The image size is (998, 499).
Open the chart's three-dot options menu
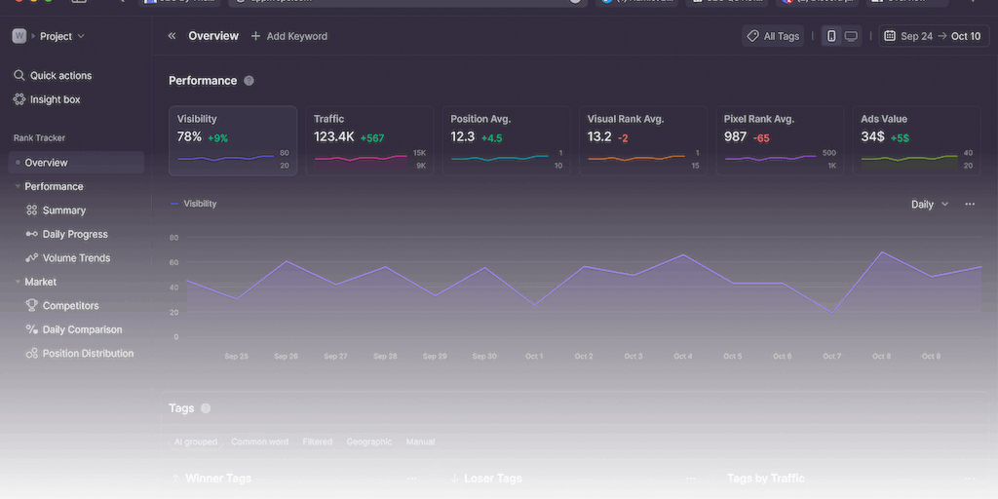(x=969, y=205)
